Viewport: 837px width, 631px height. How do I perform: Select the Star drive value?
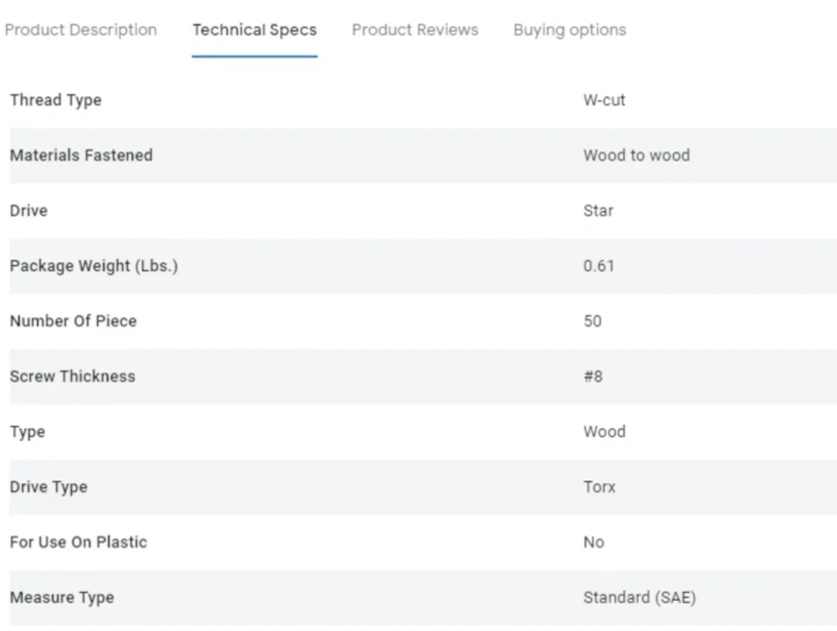598,211
